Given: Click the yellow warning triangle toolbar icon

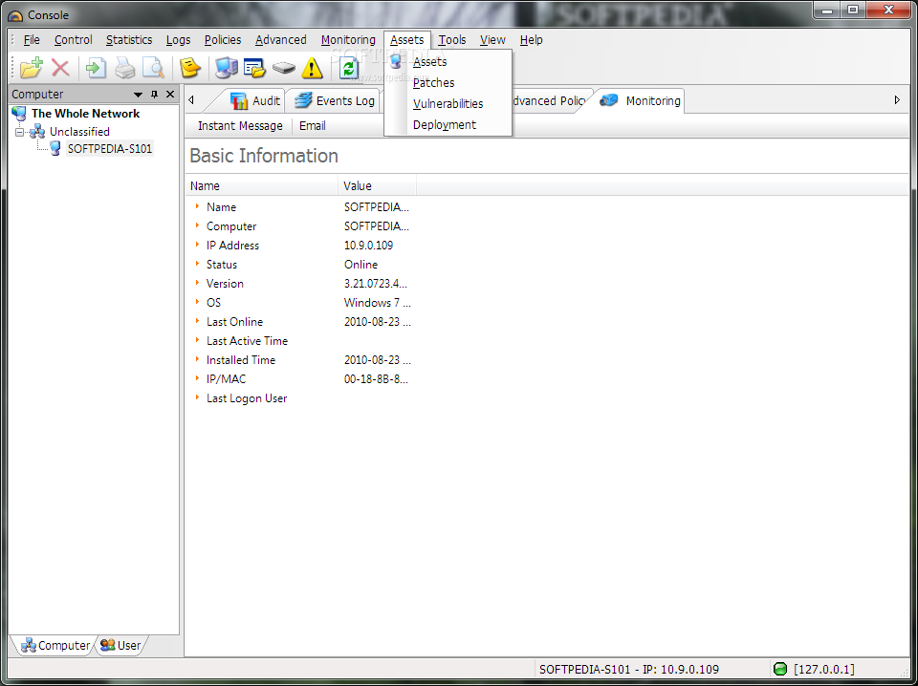Looking at the screenshot, I should pyautogui.click(x=312, y=69).
